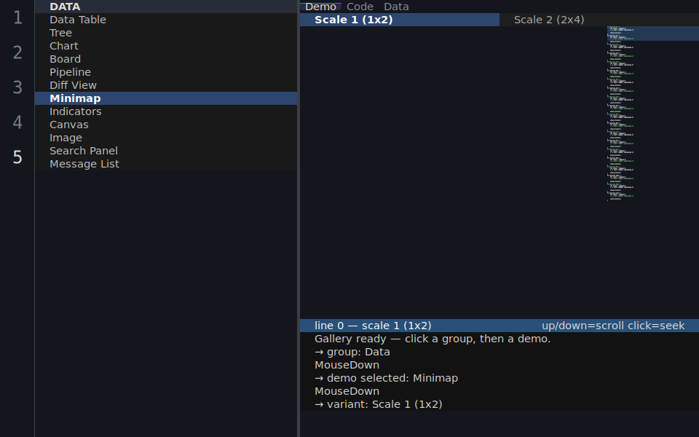Switch to group number 1

(x=17, y=17)
